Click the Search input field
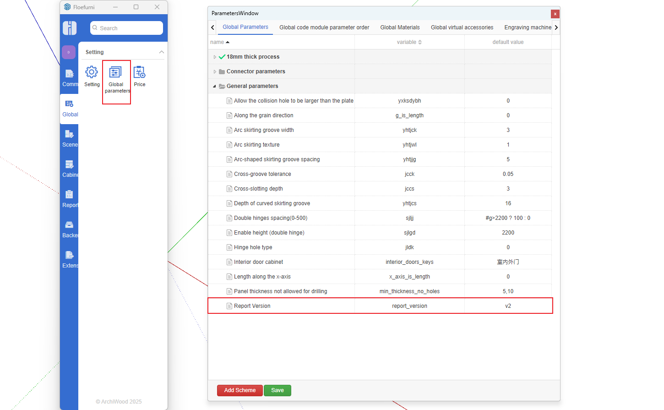664x410 pixels. click(x=129, y=28)
